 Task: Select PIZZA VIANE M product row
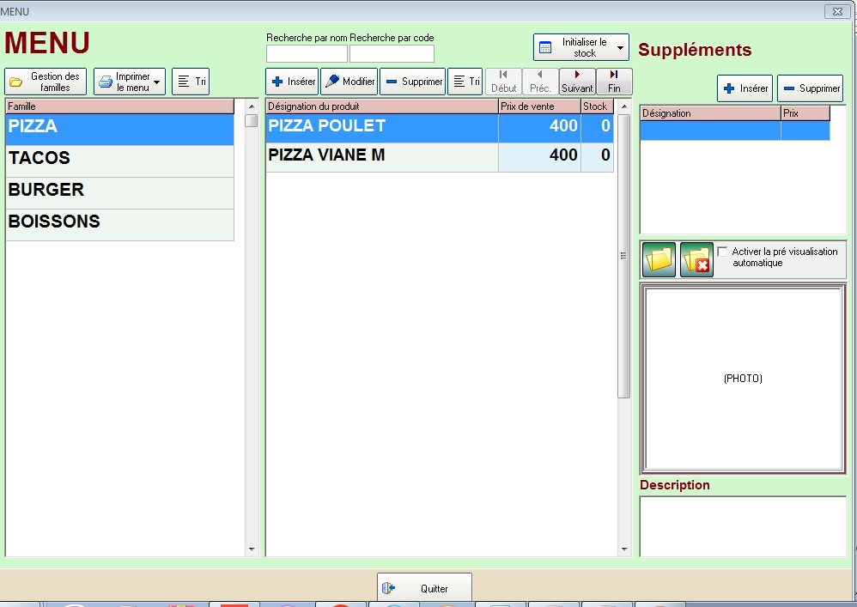click(440, 155)
